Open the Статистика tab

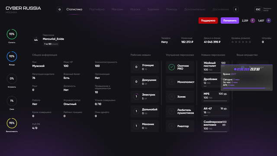[74, 10]
